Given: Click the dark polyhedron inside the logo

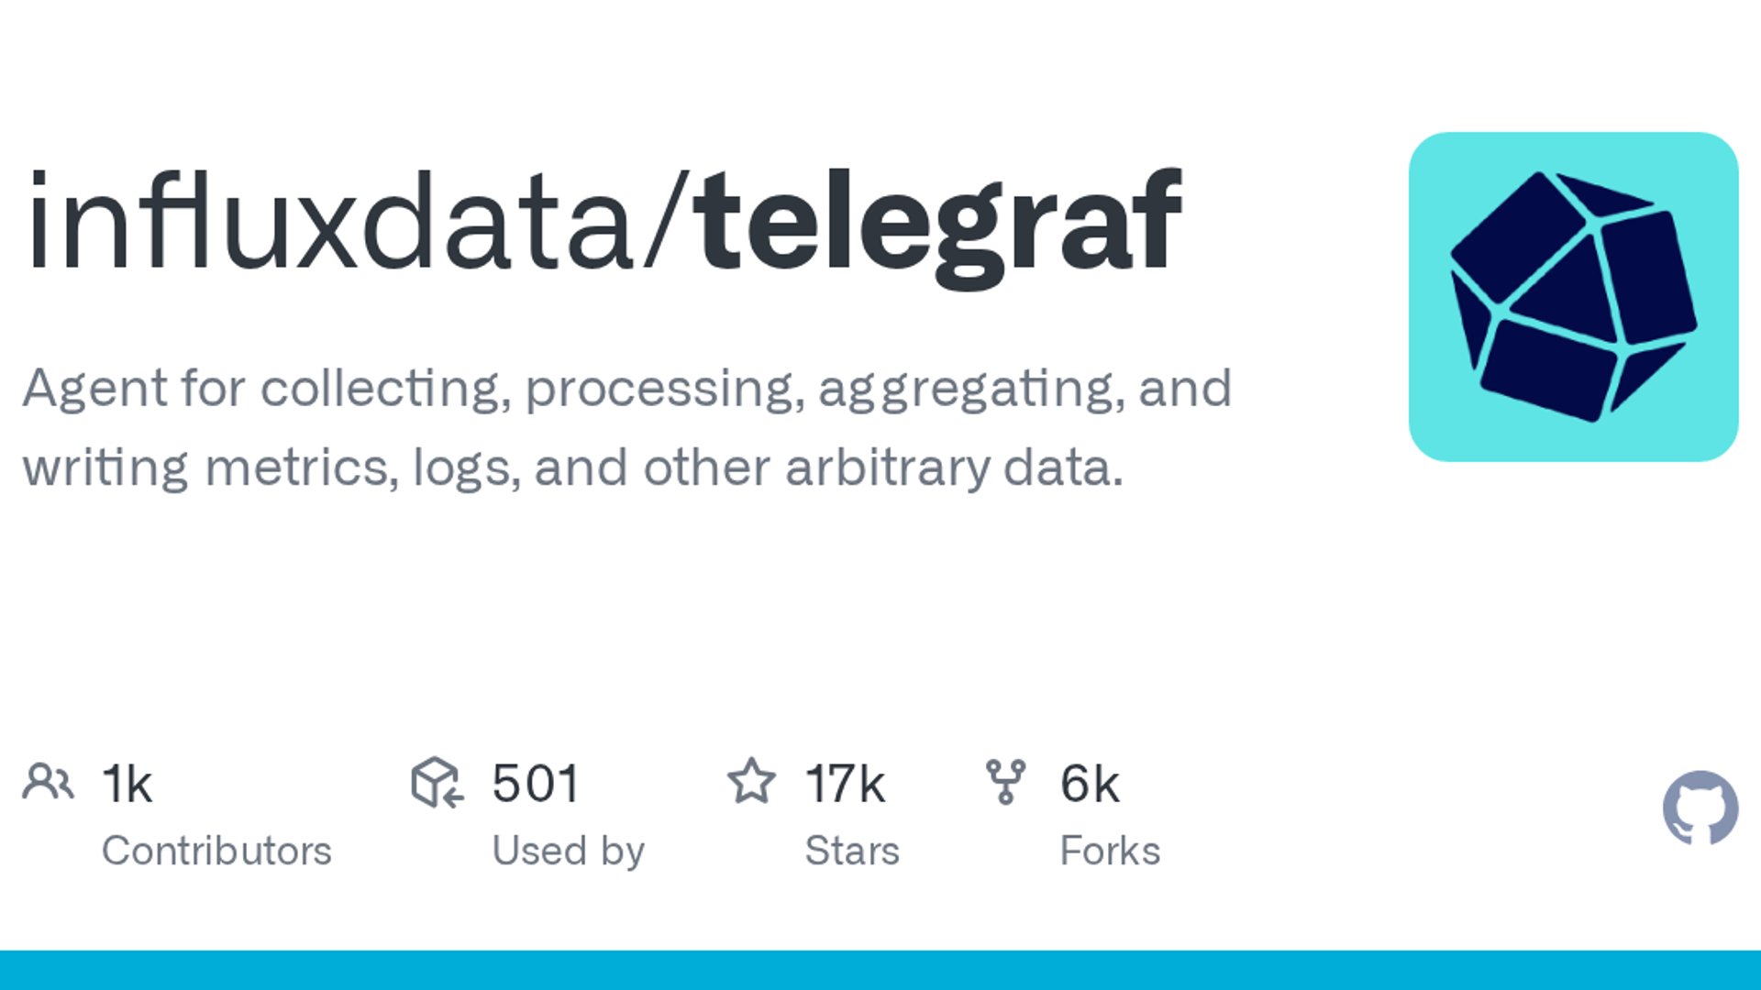Looking at the screenshot, I should tap(1573, 296).
